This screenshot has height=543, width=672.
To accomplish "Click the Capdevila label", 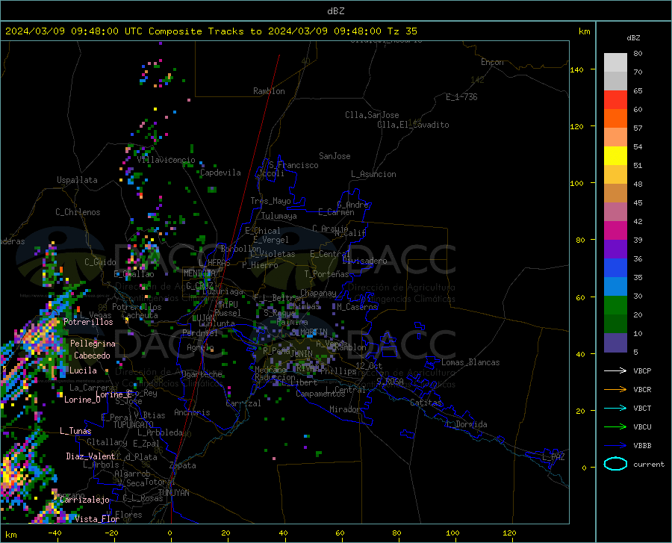I will pyautogui.click(x=220, y=173).
